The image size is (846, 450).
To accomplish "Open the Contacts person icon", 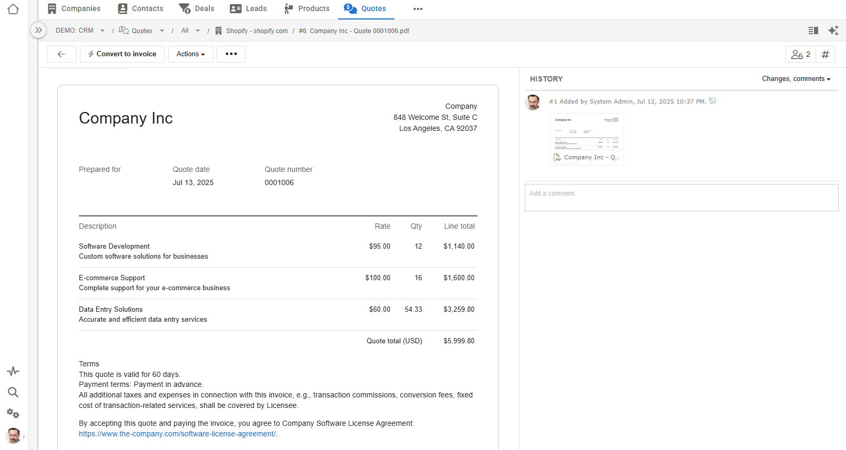I will click(123, 8).
